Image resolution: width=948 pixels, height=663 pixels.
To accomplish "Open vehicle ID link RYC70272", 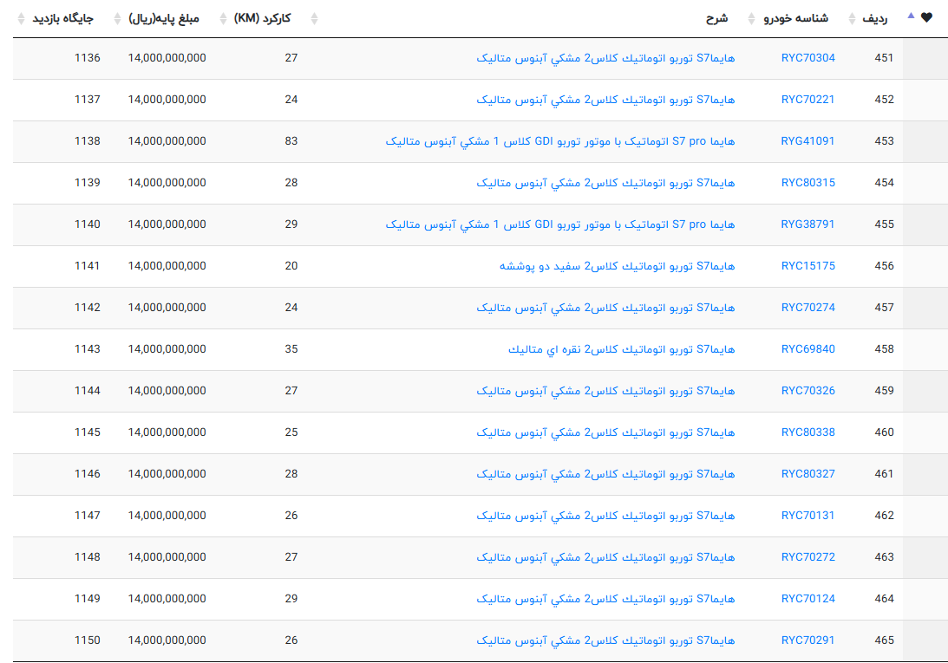I will [807, 557].
